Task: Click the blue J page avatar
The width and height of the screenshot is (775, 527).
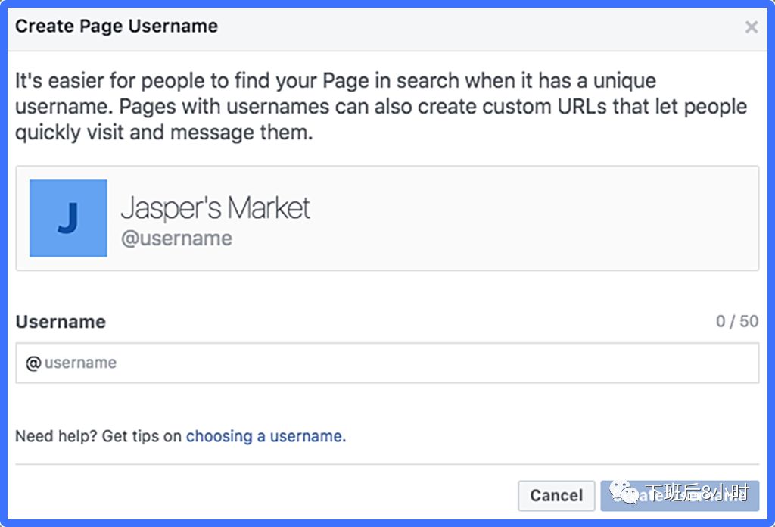Action: (x=68, y=218)
